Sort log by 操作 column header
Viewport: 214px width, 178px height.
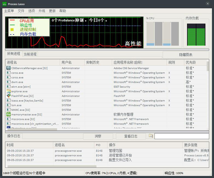click(x=145, y=145)
